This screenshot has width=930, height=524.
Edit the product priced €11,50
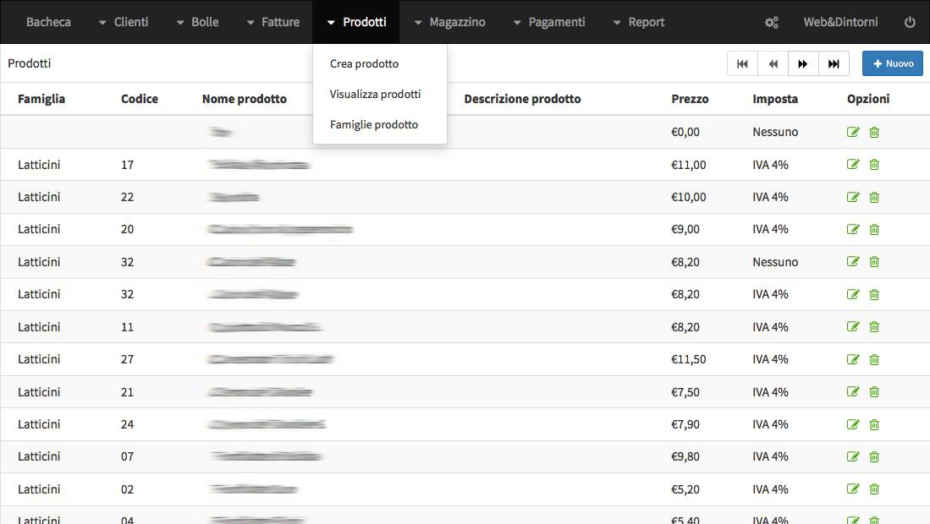tap(853, 359)
